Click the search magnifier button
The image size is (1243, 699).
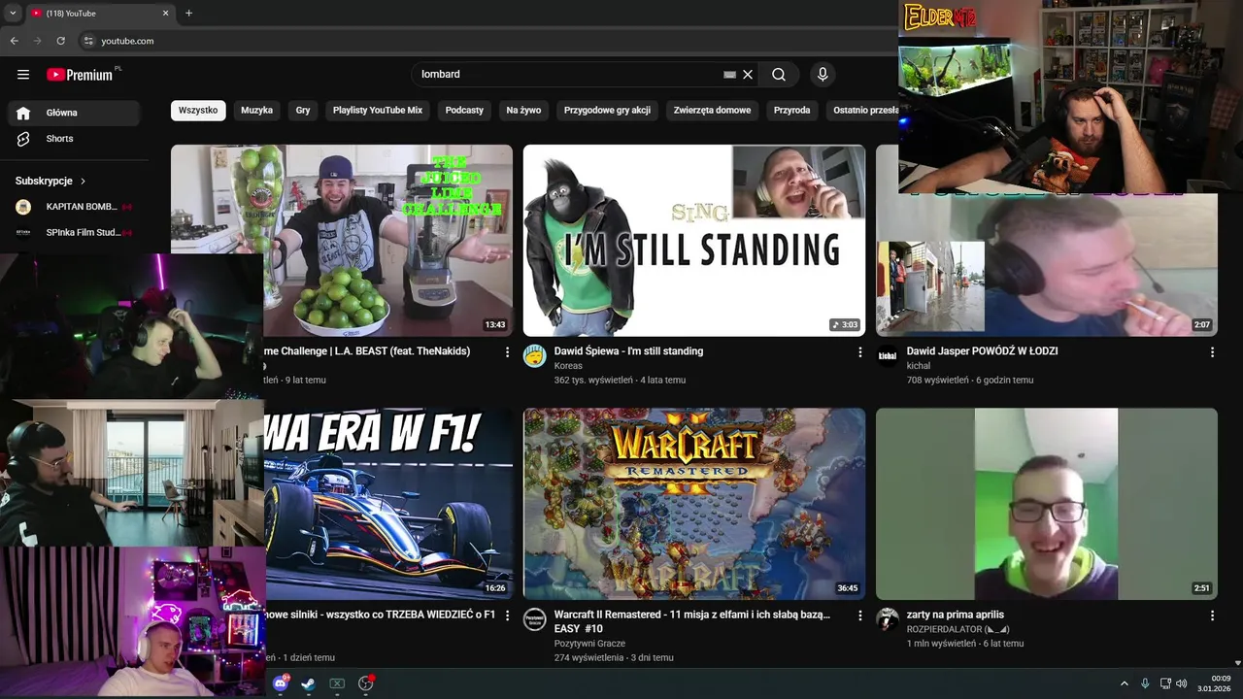pos(779,75)
